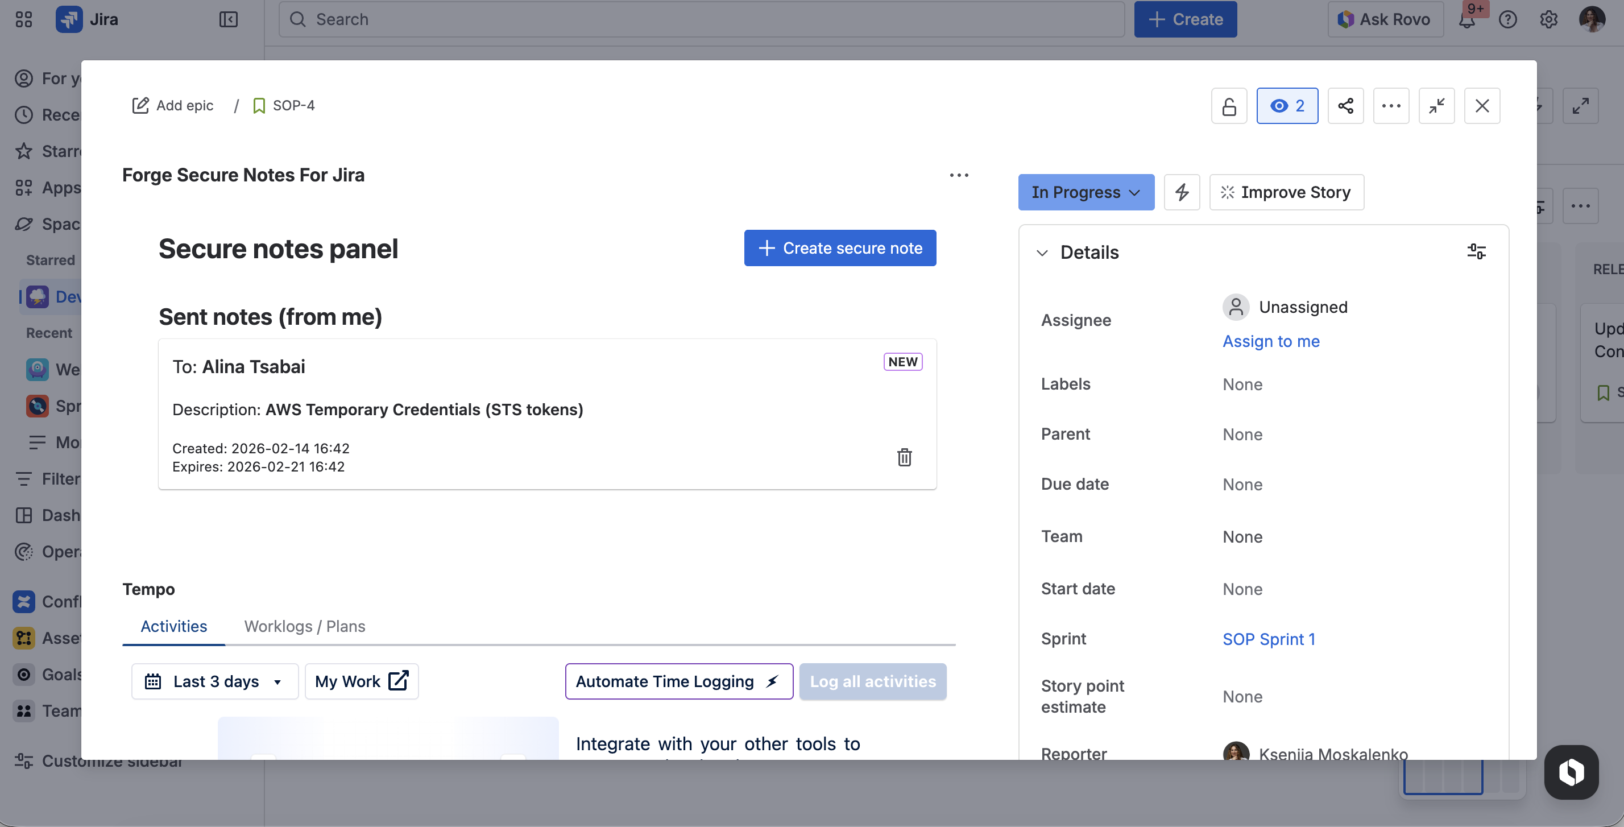Click the Add epic breadcrumb

[x=173, y=105]
